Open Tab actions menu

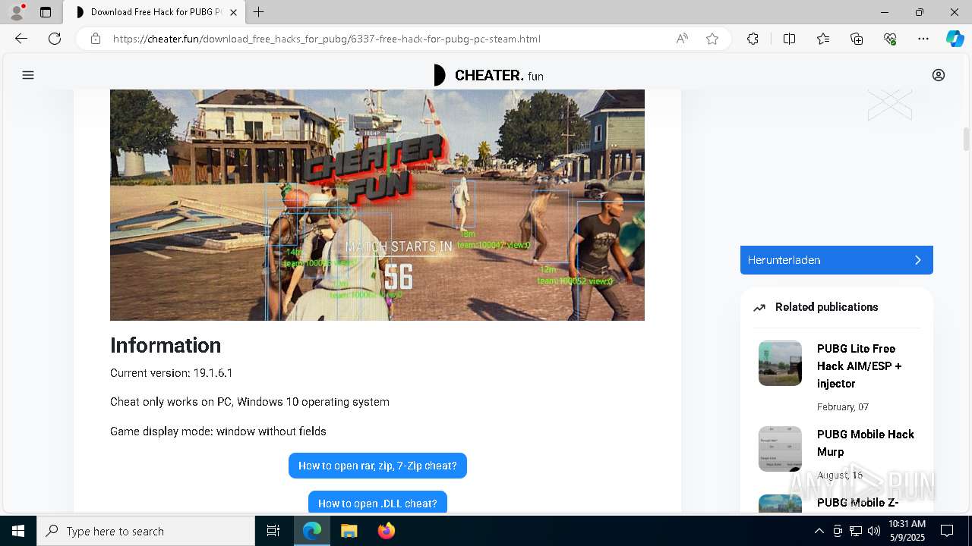tap(46, 12)
